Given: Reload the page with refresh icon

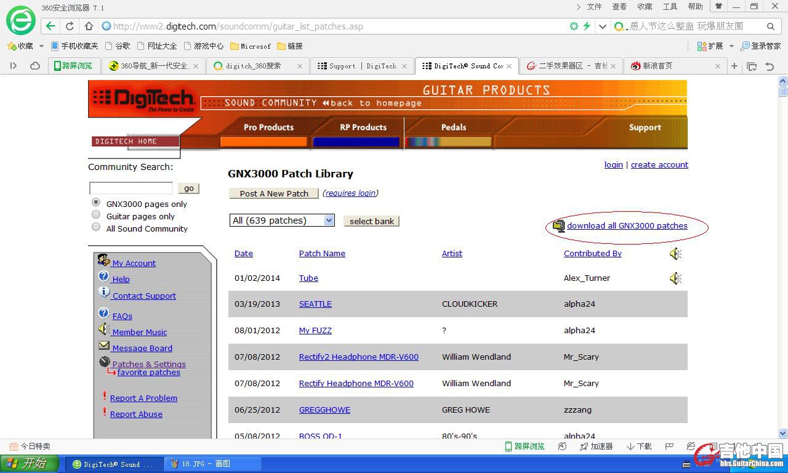Looking at the screenshot, I should tap(70, 26).
